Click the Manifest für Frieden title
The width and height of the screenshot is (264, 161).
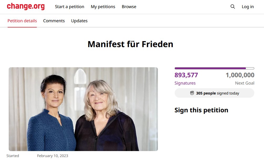(x=130, y=44)
